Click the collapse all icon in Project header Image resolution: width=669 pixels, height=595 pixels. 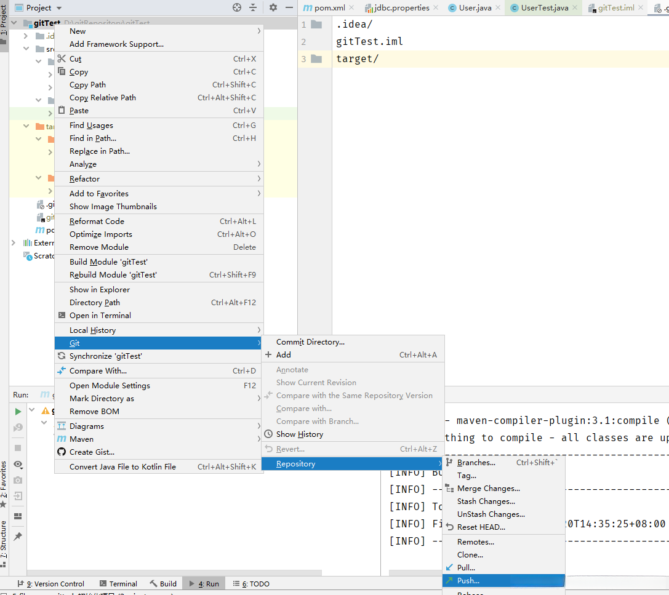(x=253, y=7)
